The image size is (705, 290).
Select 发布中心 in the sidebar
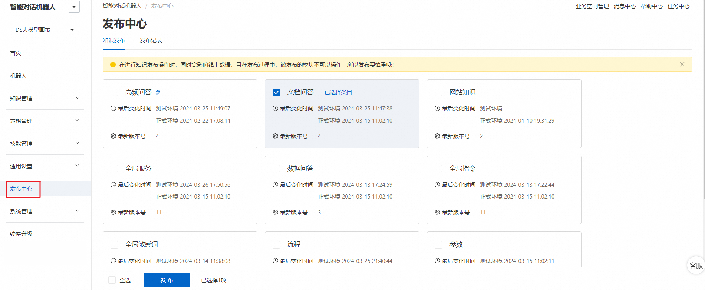[21, 189]
